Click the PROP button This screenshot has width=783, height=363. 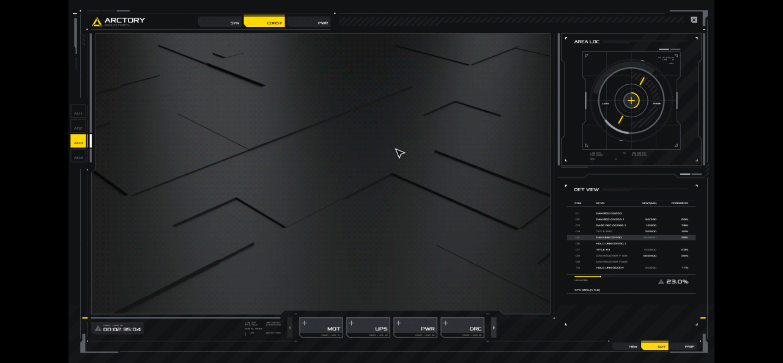[x=683, y=346]
